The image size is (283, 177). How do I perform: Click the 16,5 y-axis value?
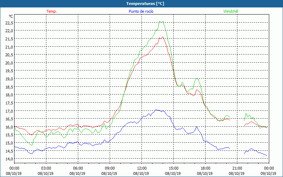9,119
